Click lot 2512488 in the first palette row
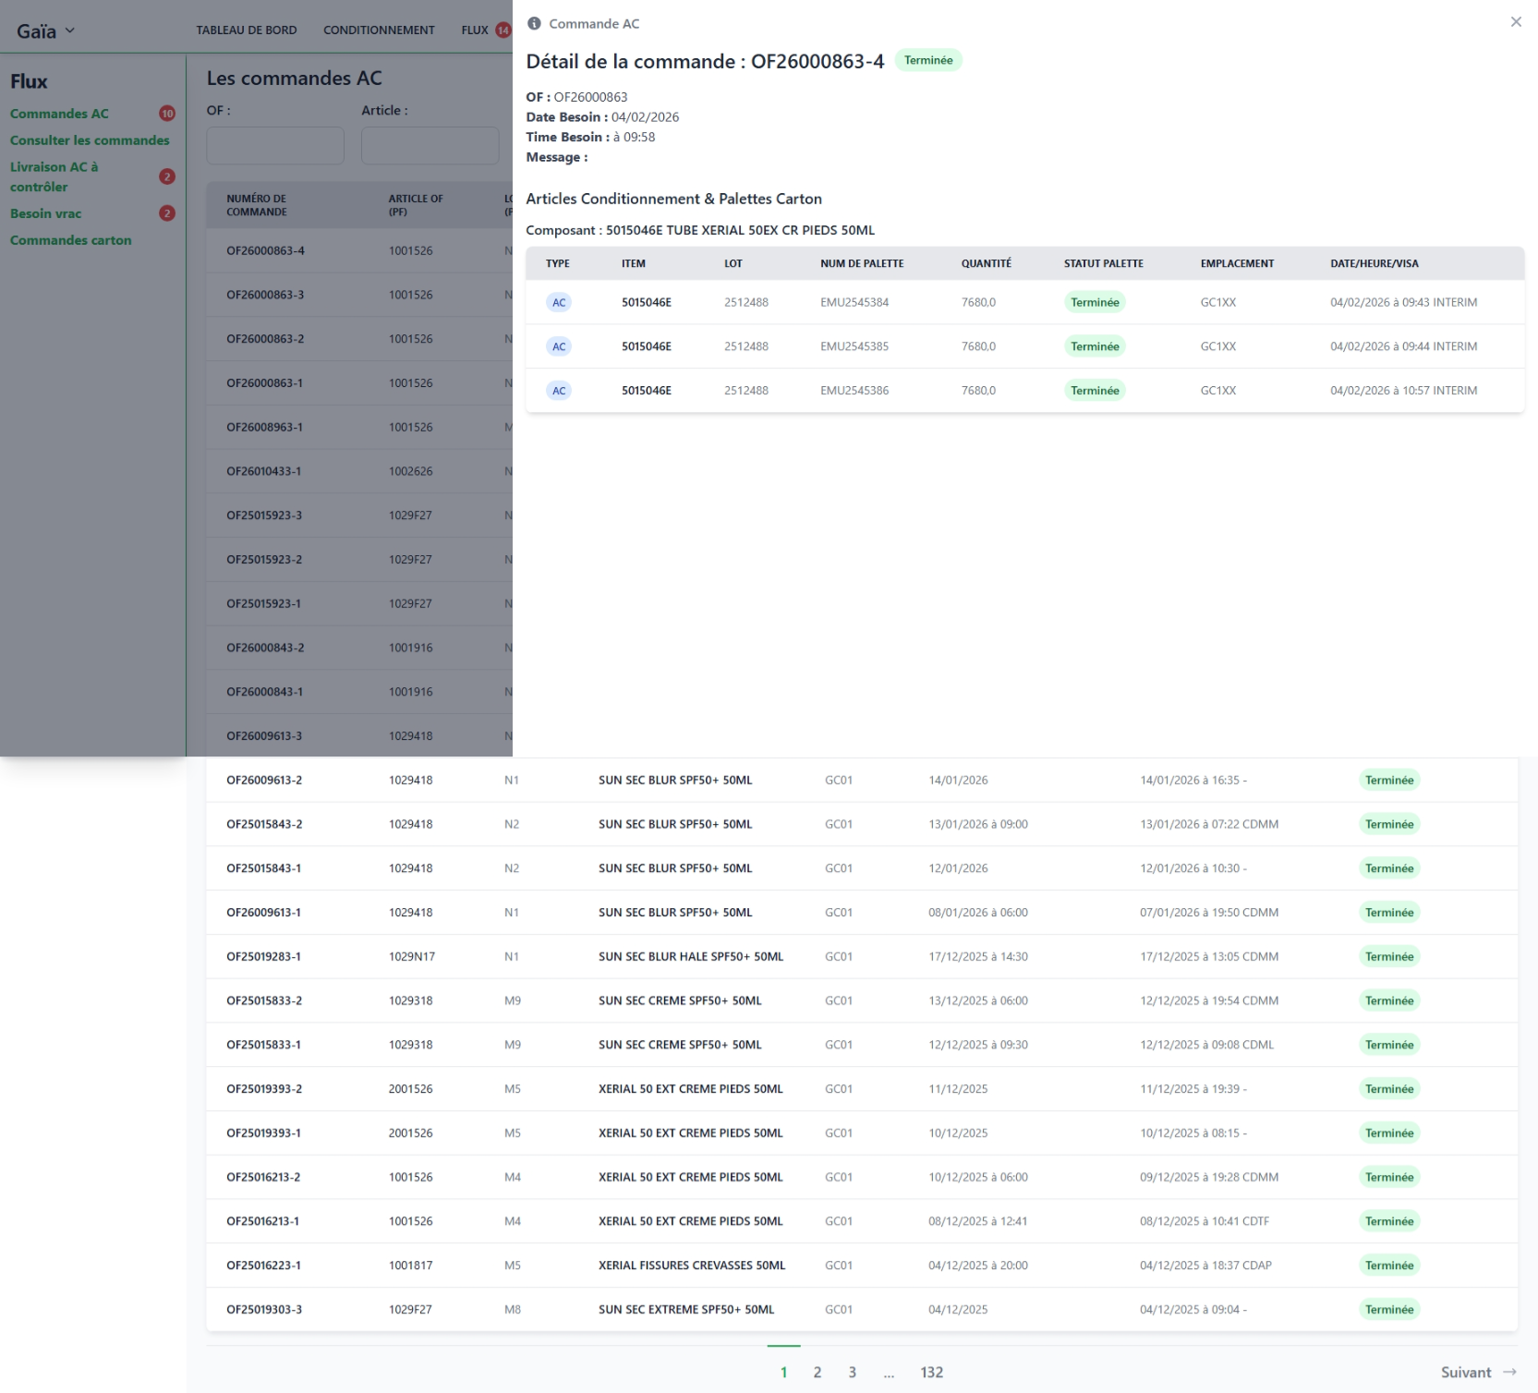Screen dimensions: 1538x1393 pos(746,302)
